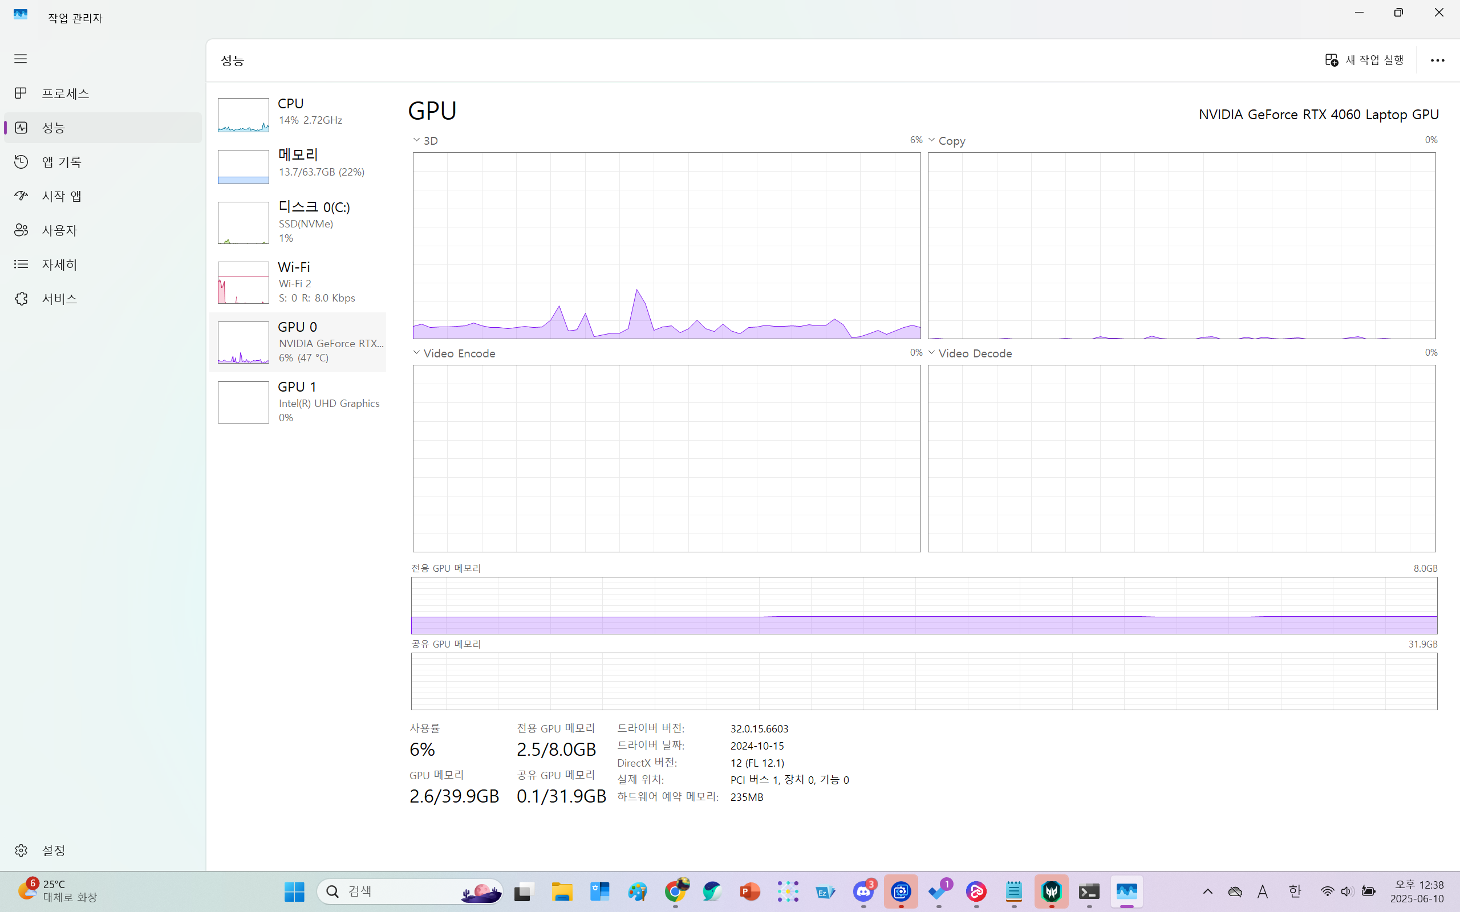Click the 2.6/39.9GB GPU memory value
This screenshot has height=912, width=1460.
pos(455,796)
